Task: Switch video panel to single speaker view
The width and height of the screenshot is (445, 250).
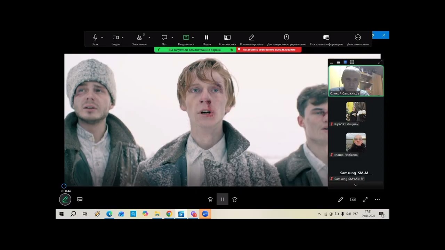Action: [338, 62]
